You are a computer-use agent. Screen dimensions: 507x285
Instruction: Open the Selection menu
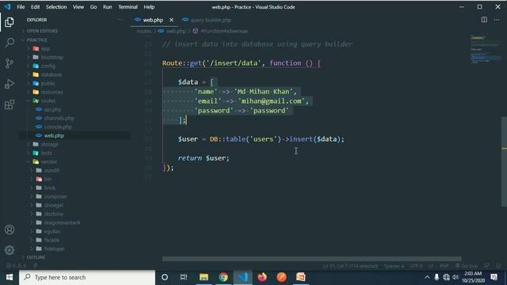pyautogui.click(x=56, y=7)
